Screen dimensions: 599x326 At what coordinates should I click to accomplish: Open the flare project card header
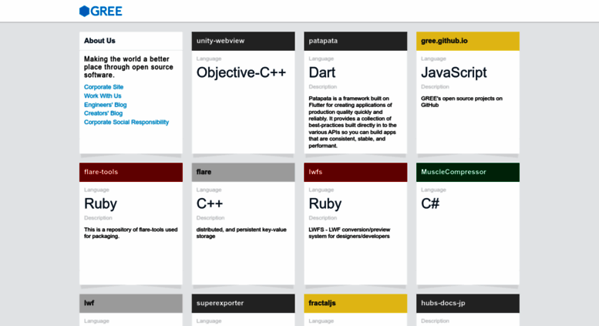point(244,172)
